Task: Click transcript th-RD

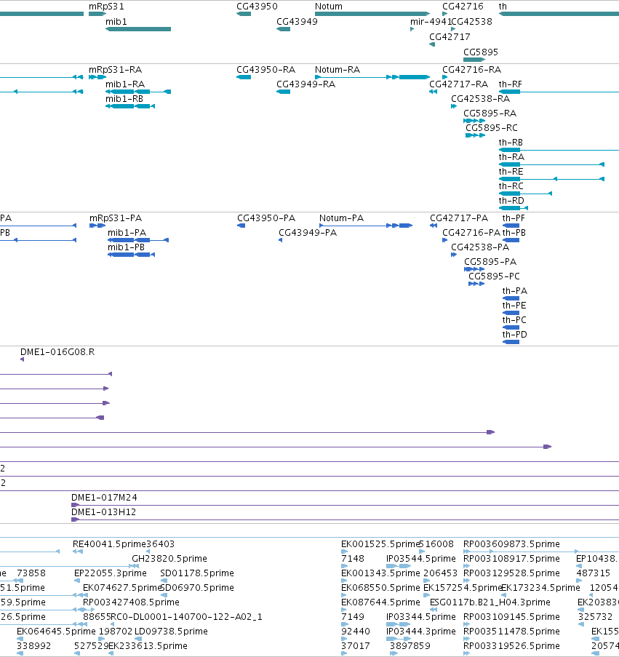Action: point(514,208)
